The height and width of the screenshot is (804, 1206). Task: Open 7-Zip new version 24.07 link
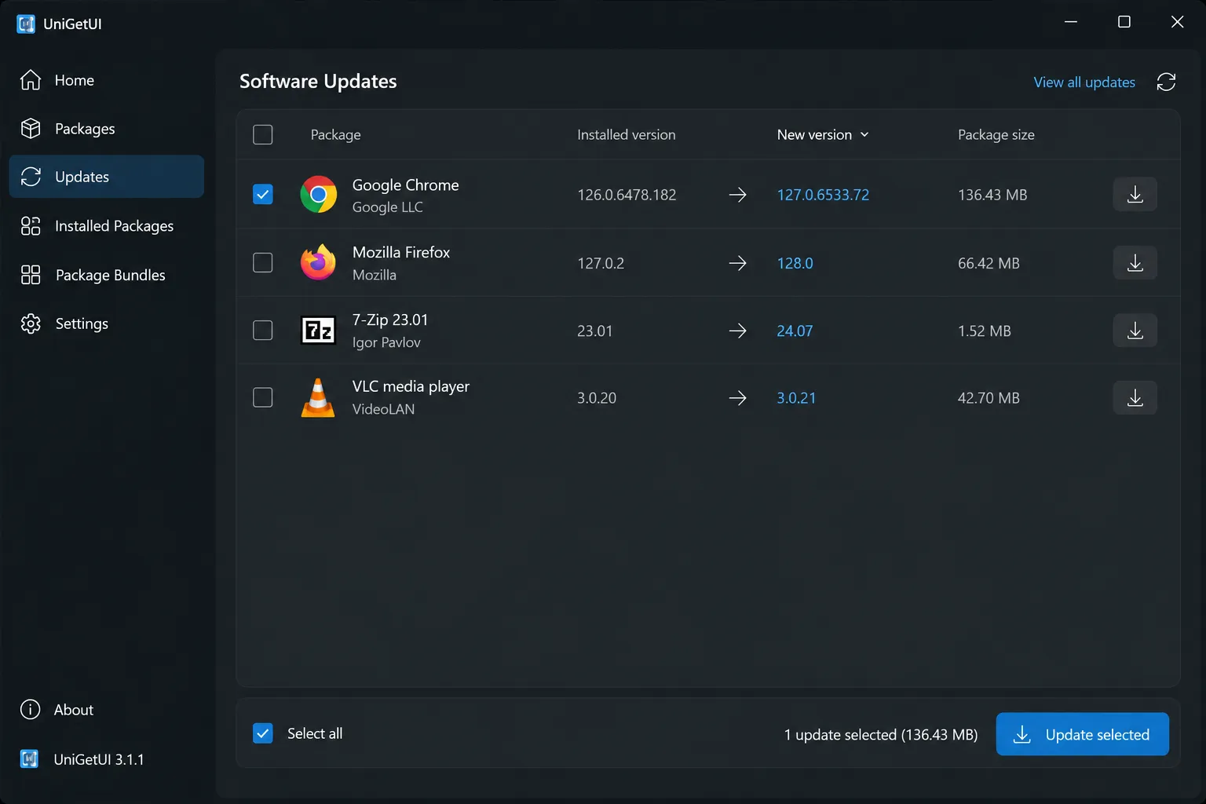[795, 331]
